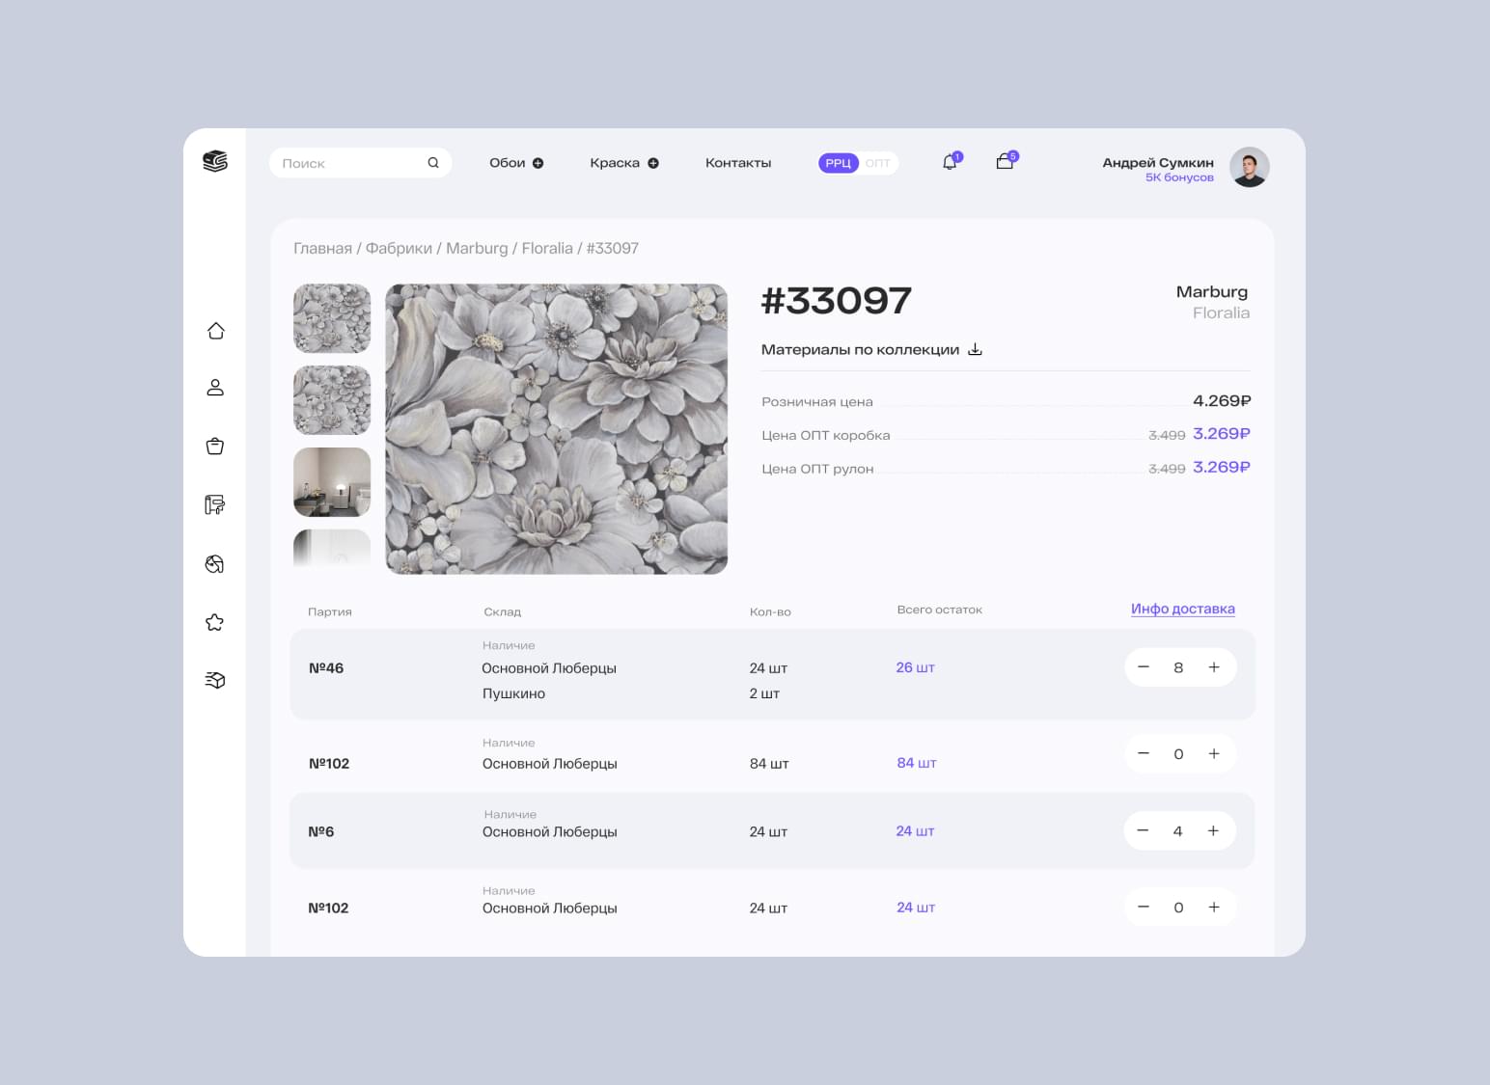
Task: Open the Инфо доставка link
Action: tap(1182, 609)
